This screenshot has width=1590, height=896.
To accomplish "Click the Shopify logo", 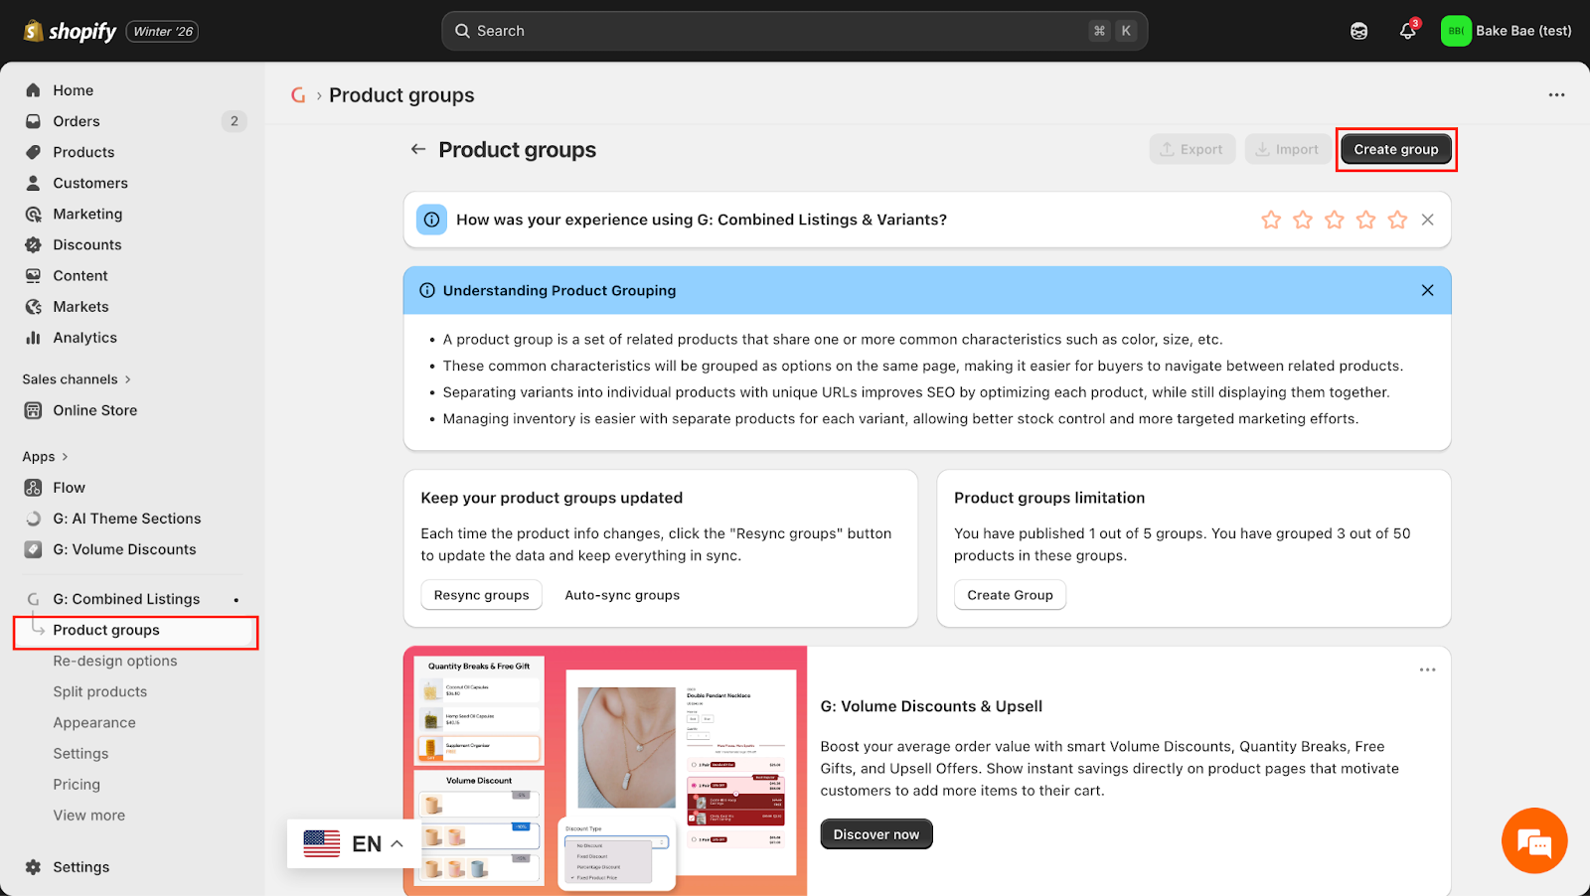I will coord(70,32).
